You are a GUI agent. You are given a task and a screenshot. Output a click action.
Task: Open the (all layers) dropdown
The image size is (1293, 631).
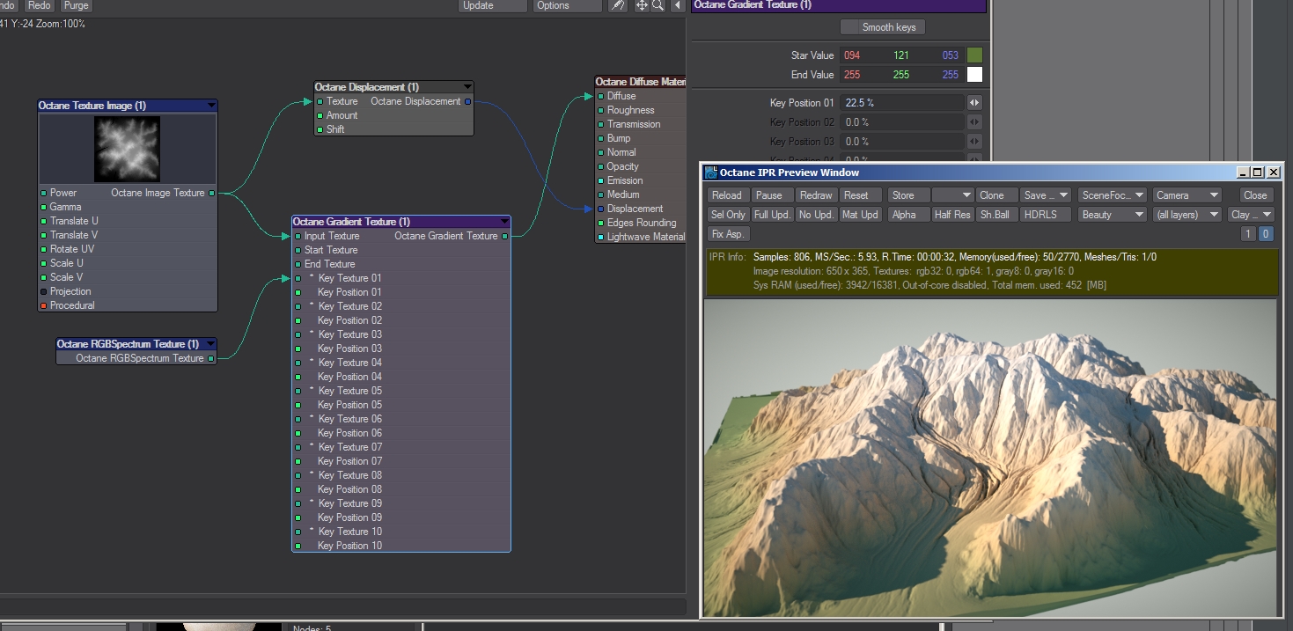pyautogui.click(x=1186, y=215)
